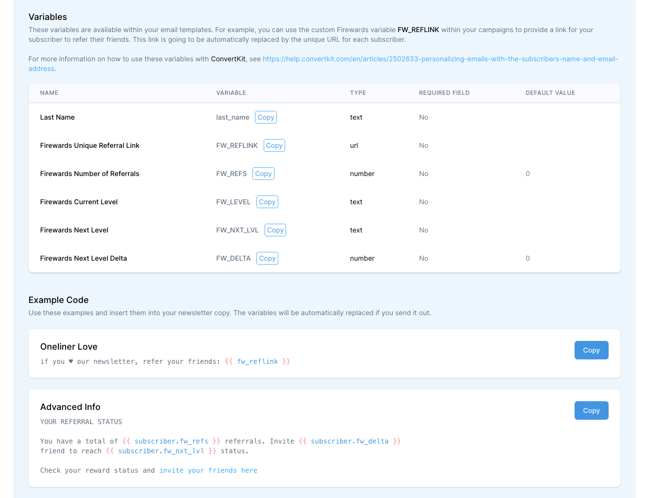Click the '{{ fw_reflink }}' code snippet
649x498 pixels.
pos(257,361)
